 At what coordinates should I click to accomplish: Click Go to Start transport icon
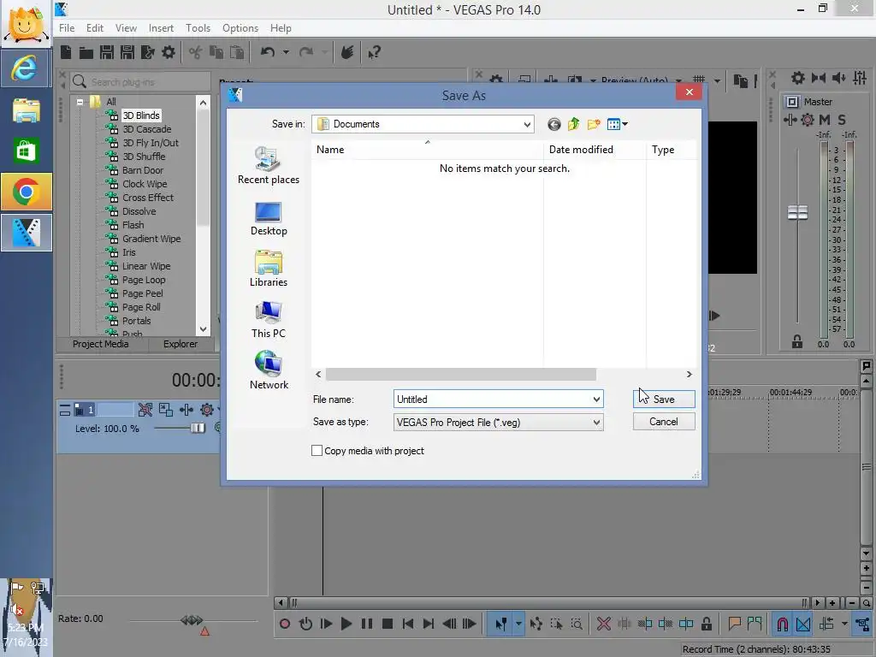pos(408,624)
